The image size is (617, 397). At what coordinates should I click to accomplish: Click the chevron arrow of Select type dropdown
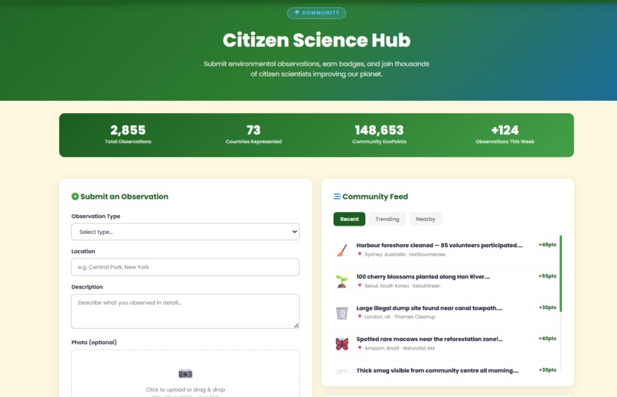[x=294, y=232]
